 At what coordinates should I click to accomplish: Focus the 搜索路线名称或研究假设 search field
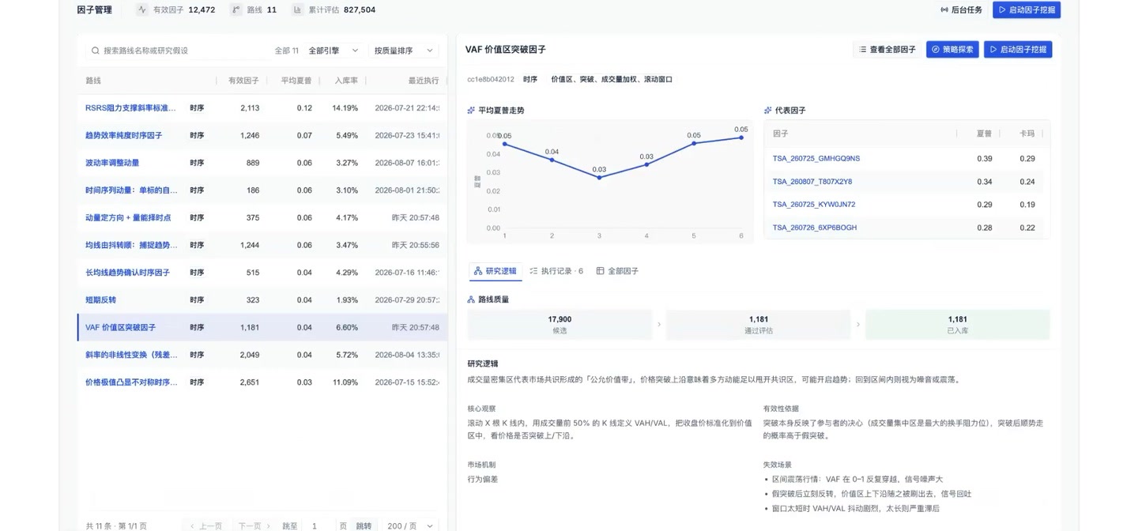178,51
